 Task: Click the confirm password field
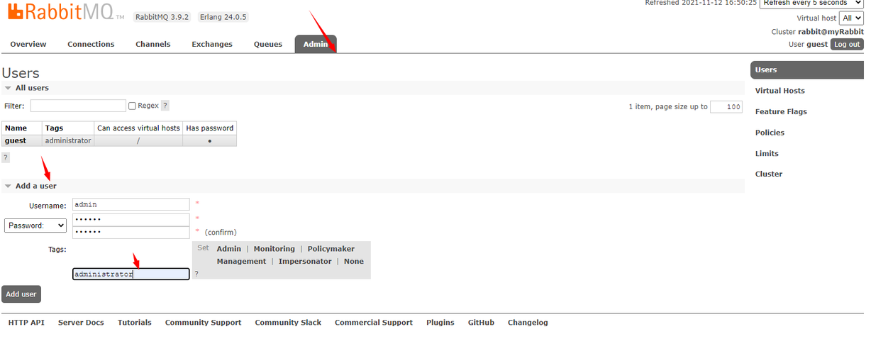pyautogui.click(x=131, y=232)
